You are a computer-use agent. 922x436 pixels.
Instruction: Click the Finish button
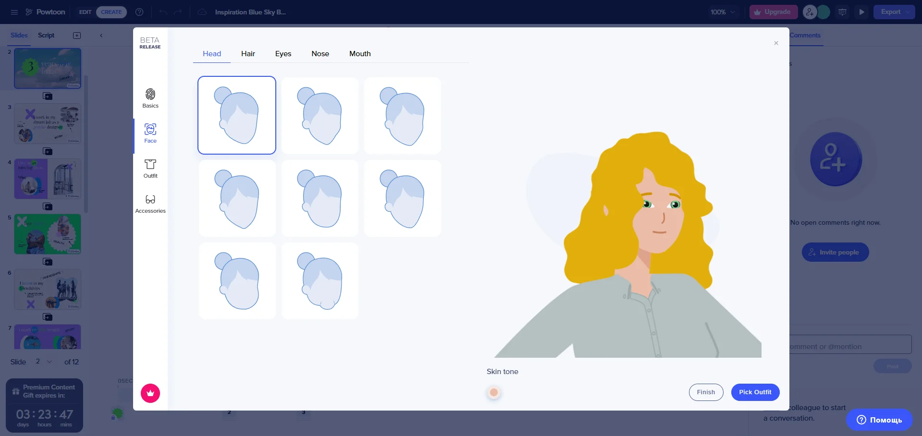point(705,392)
